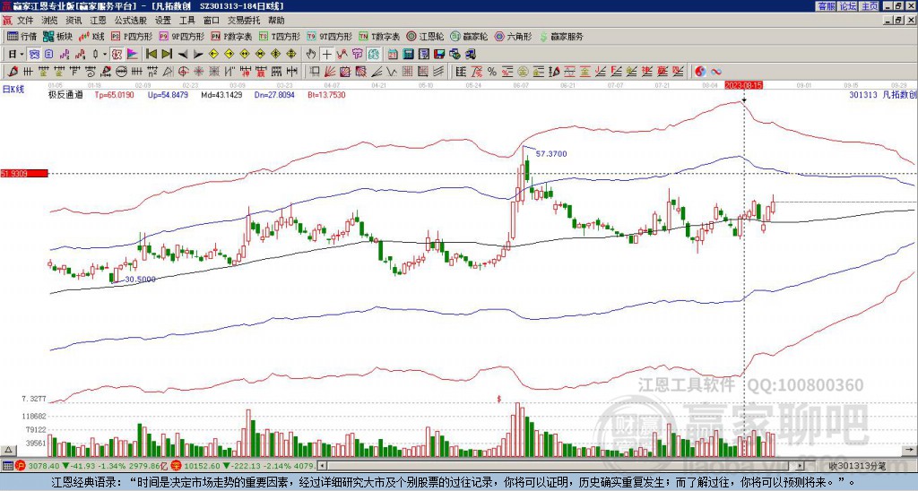The image size is (918, 491).
Task: Switch to the K线 chart view
Action: [x=91, y=36]
